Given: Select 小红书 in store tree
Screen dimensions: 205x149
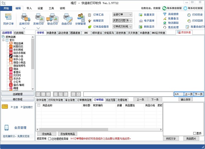Looking at the screenshot, I should pos(17,82).
